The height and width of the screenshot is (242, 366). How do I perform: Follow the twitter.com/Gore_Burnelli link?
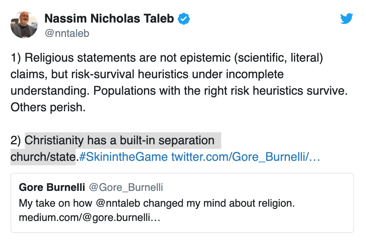[x=246, y=157]
